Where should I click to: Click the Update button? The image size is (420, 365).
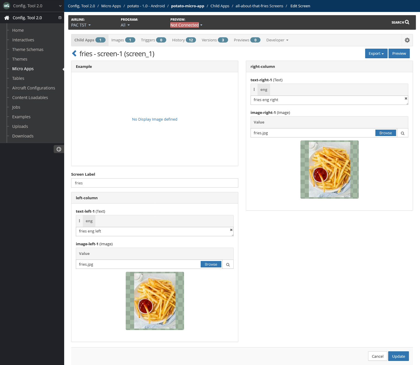coord(398,356)
